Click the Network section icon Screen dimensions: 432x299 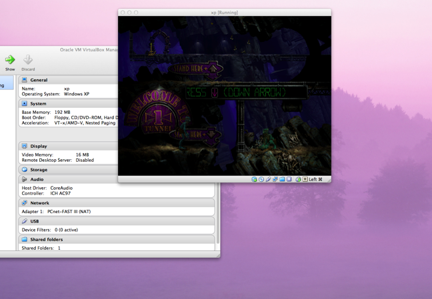coord(25,203)
